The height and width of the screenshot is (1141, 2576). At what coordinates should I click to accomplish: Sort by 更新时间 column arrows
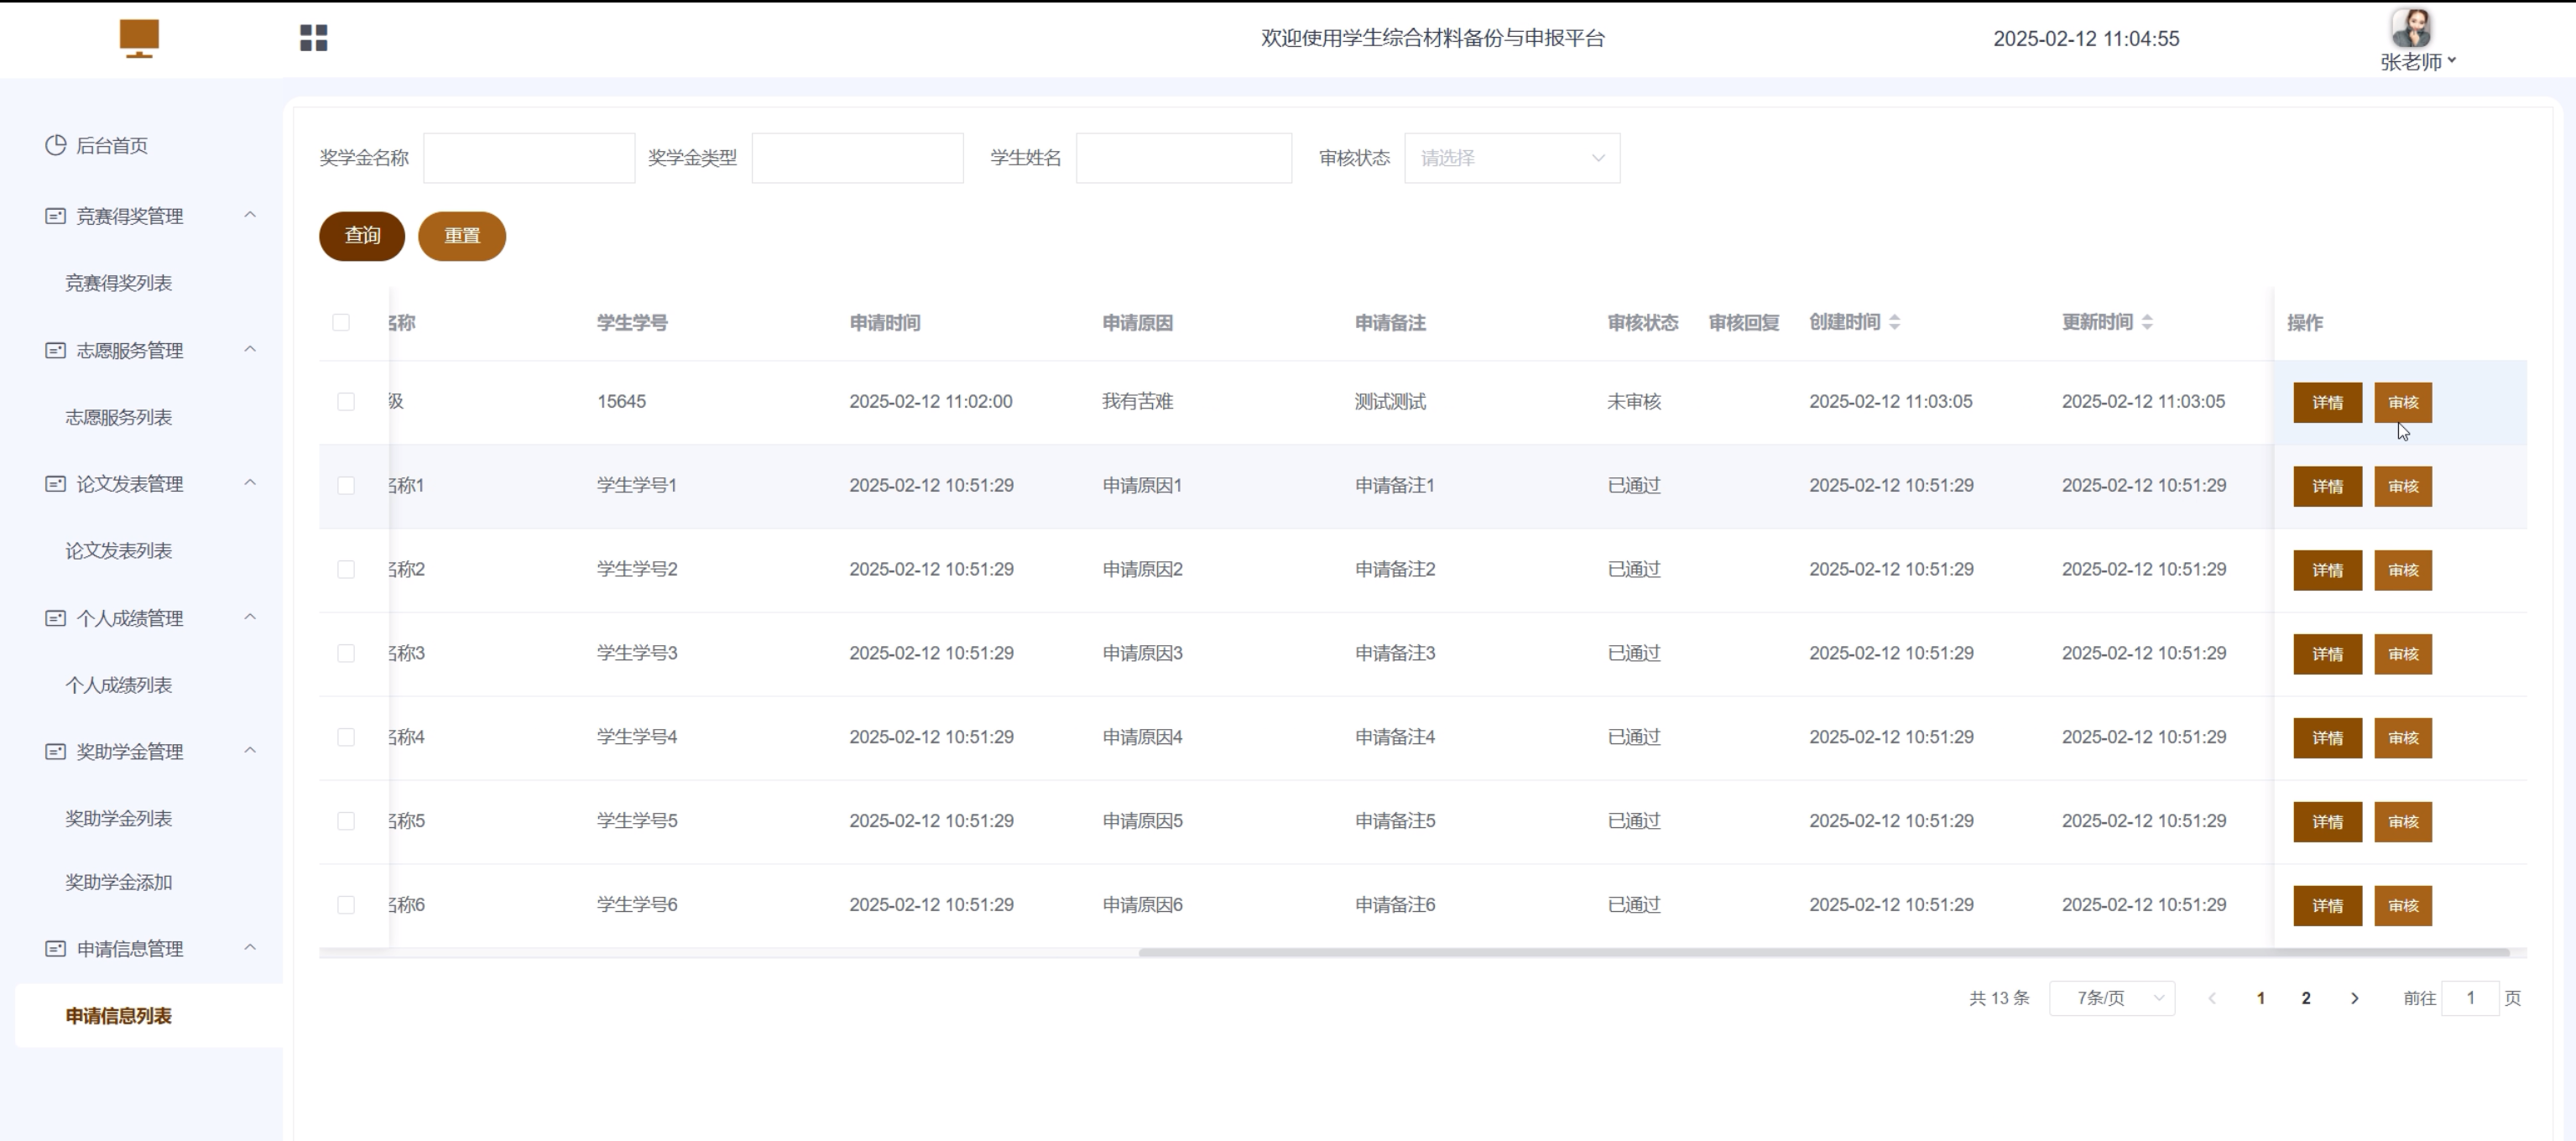(2147, 322)
